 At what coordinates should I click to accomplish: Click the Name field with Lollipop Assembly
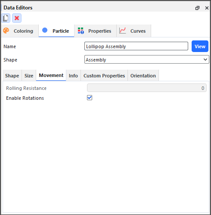click(136, 46)
